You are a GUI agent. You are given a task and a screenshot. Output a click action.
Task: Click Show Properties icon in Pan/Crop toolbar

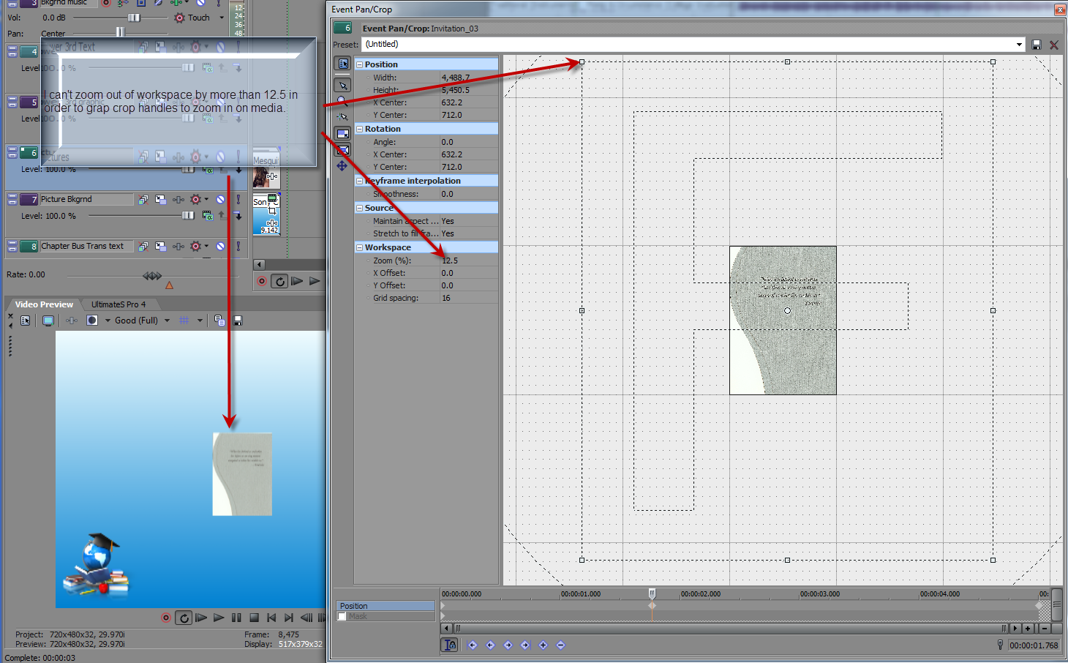coord(342,64)
